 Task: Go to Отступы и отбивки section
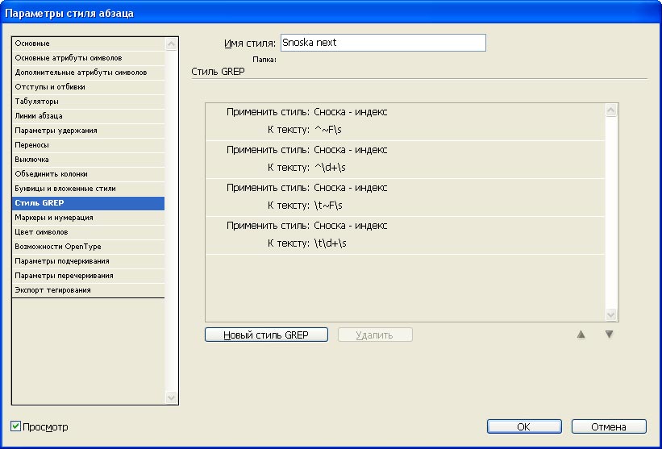88,87
